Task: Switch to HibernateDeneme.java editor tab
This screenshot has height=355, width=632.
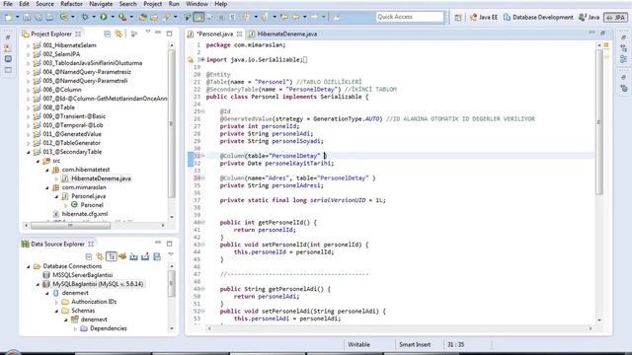Action: coord(283,35)
